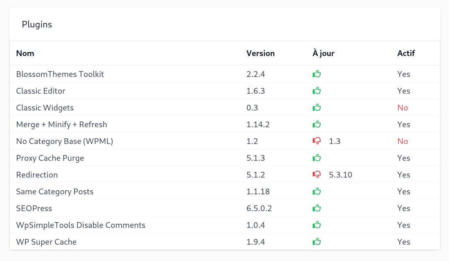Click red No status for No Category Base
Screen dimensions: 449x261
[403, 142]
